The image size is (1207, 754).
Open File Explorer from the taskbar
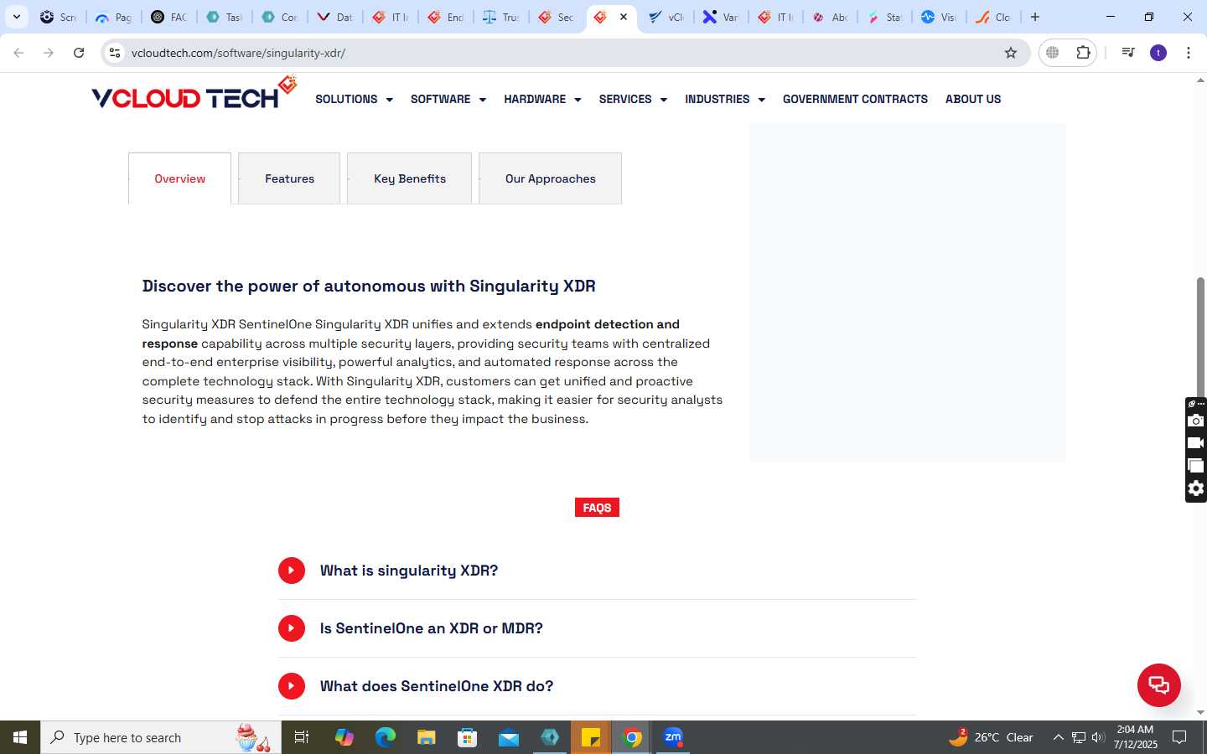427,737
